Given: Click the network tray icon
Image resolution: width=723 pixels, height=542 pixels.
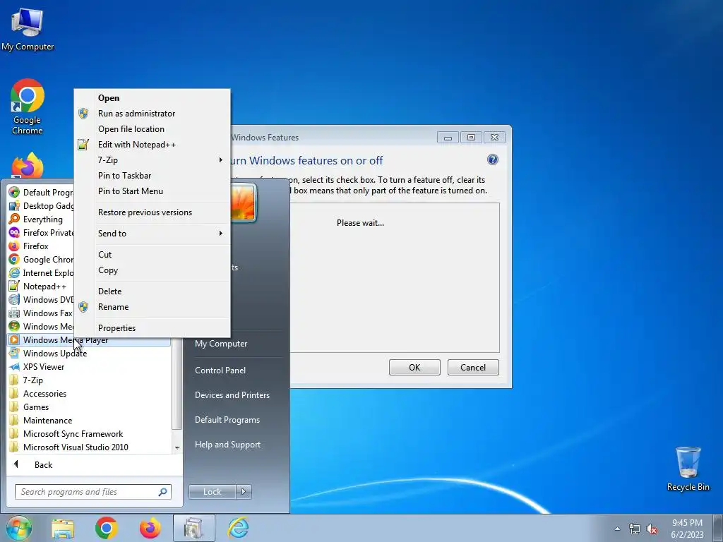Looking at the screenshot, I should click(635, 529).
